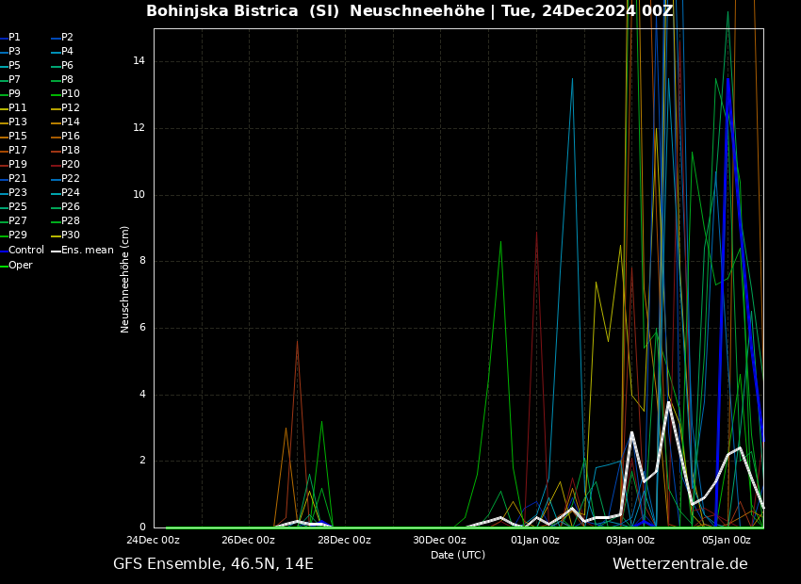Click the GFS Ensemble 46.5N, 14E caption
The width and height of the screenshot is (801, 584).
coord(213,564)
